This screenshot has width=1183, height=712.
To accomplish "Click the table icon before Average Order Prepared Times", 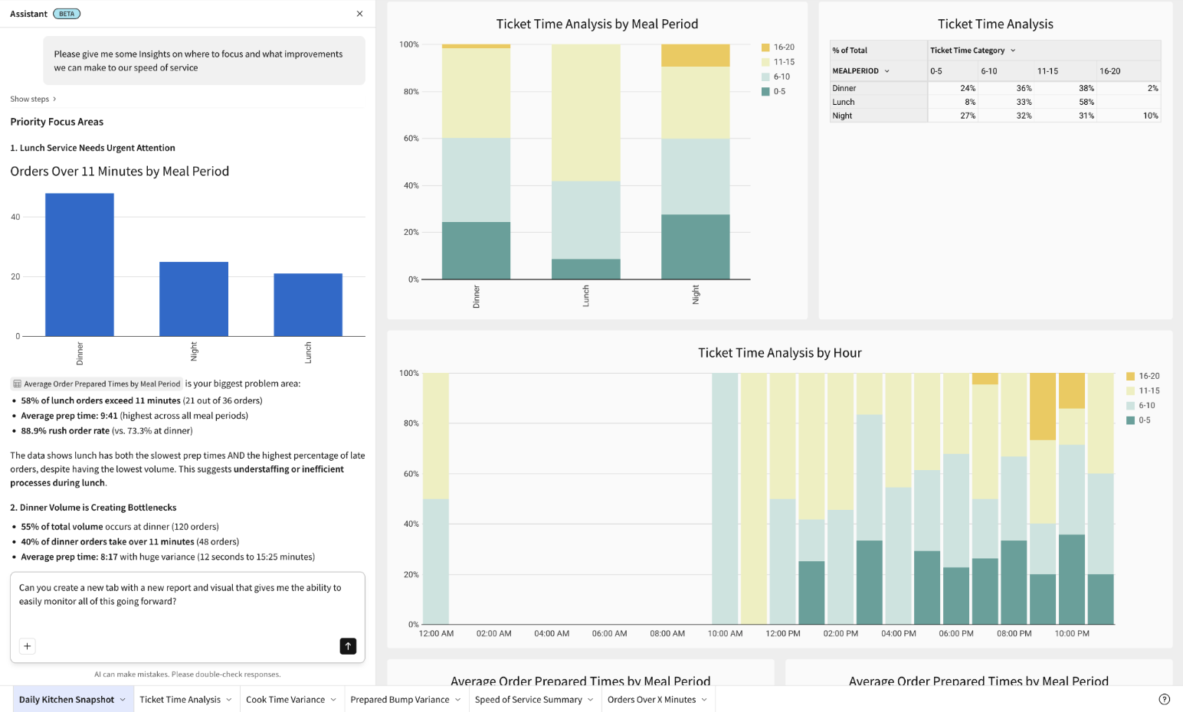I will (x=17, y=384).
